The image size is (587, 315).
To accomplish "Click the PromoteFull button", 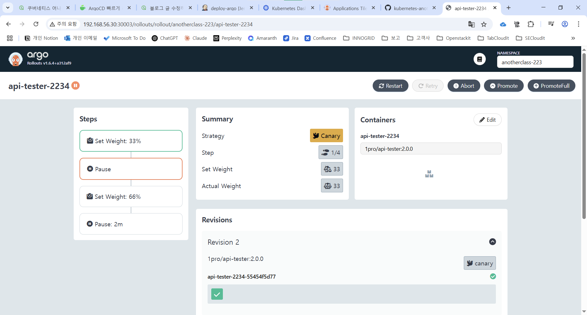I will 552,86.
